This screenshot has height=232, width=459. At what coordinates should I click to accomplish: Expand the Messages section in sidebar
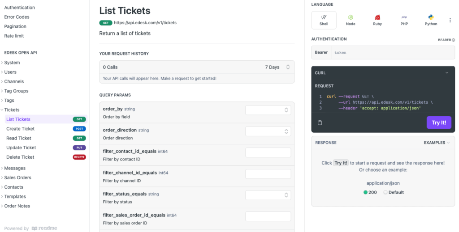[x=15, y=168]
